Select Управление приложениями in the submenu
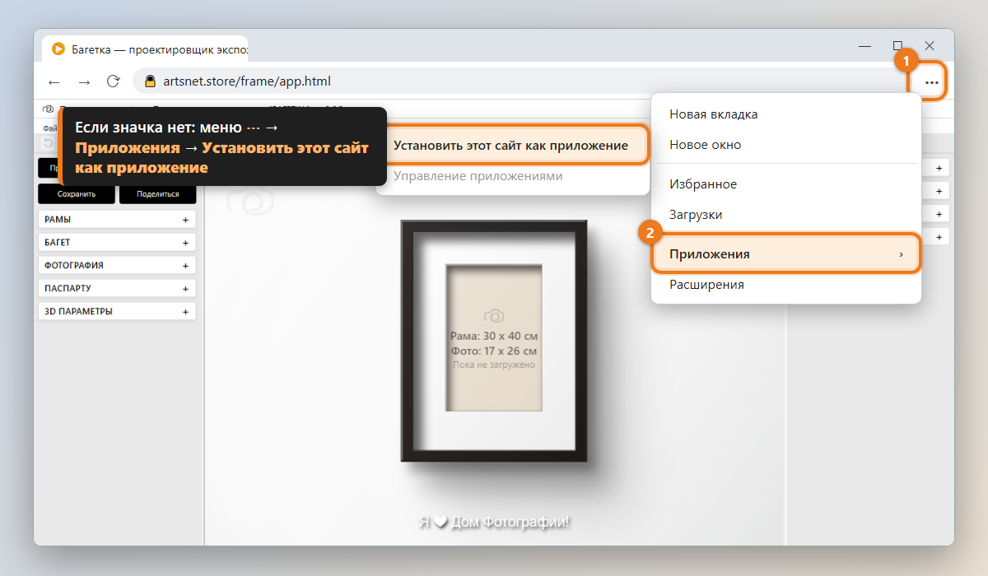 (x=478, y=176)
